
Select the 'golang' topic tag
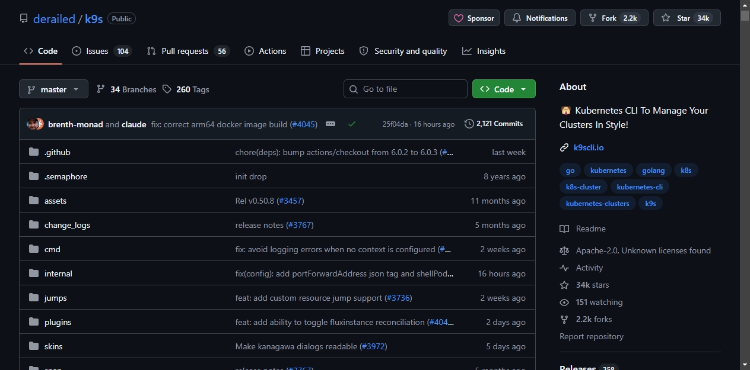653,170
